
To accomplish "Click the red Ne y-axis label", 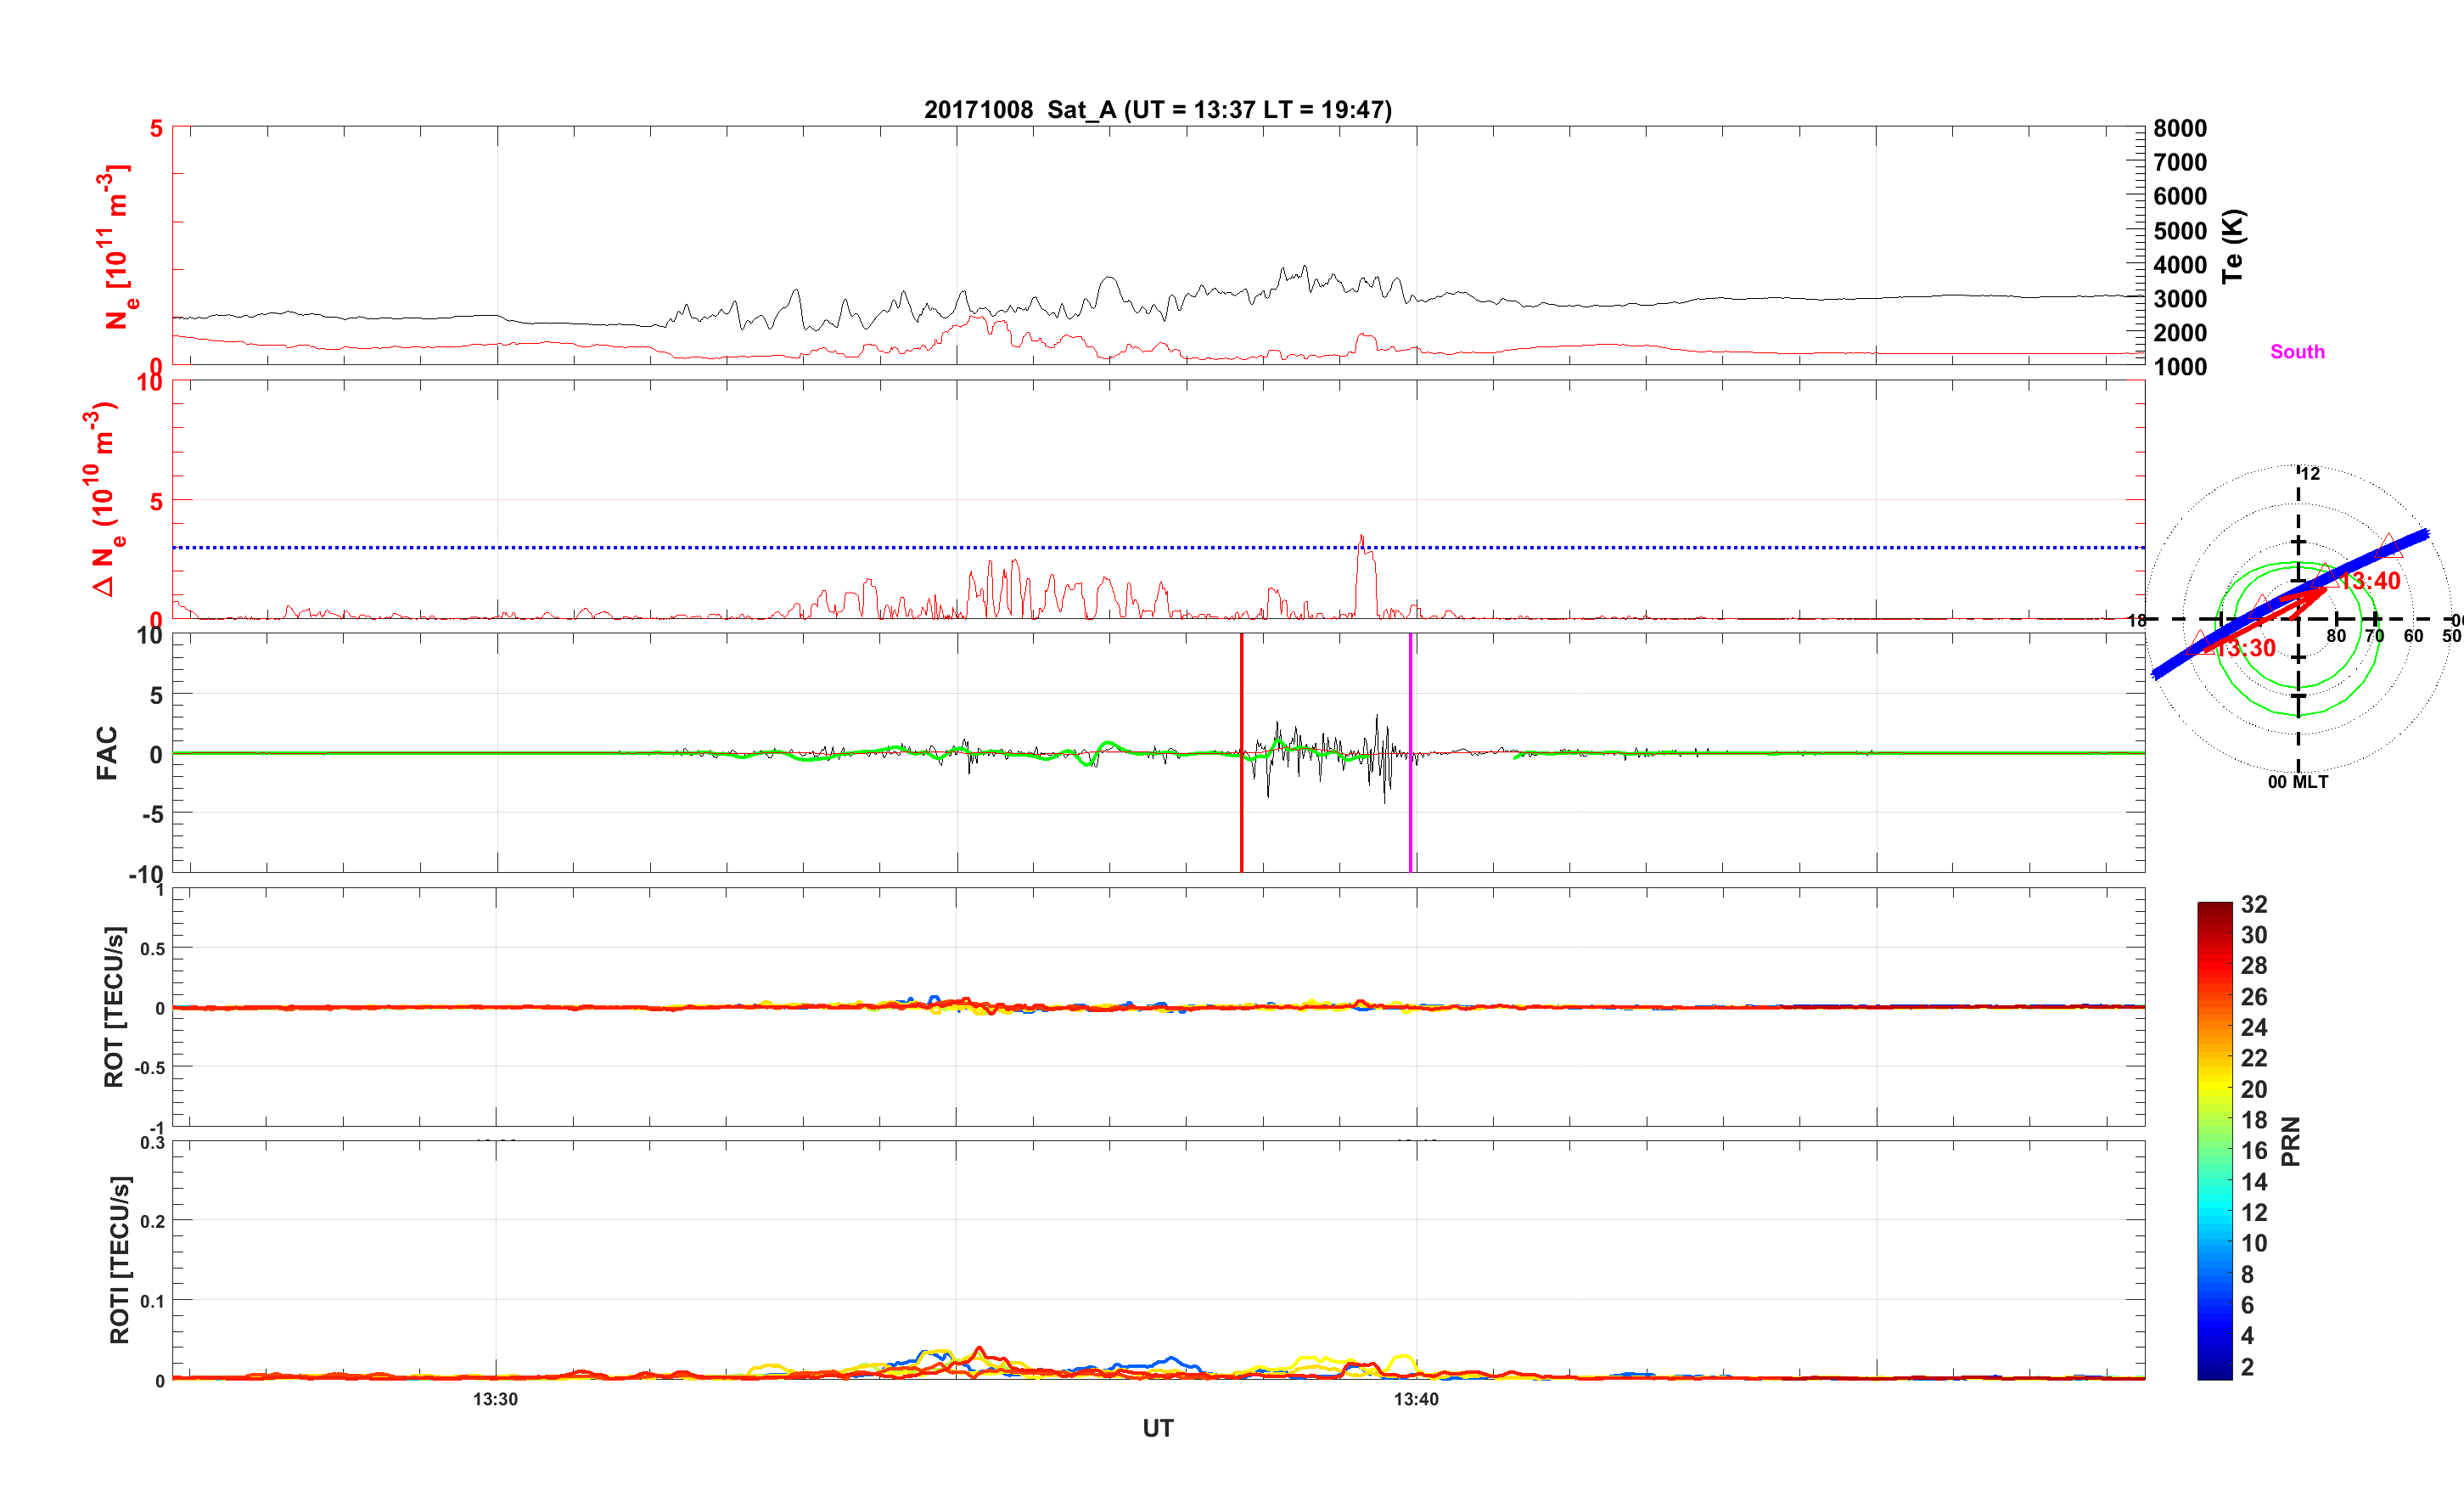I will (116, 247).
